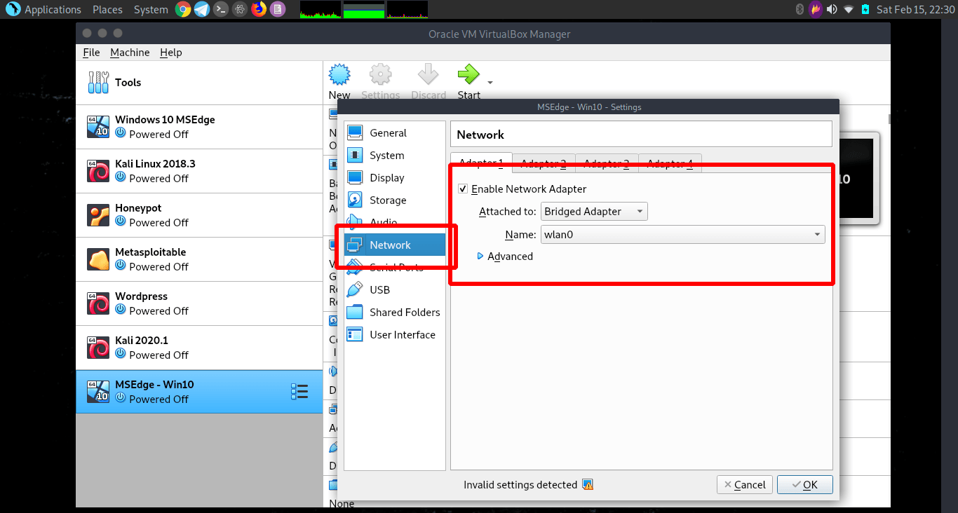
Task: Click the Bluetooth tray icon
Action: pos(799,9)
